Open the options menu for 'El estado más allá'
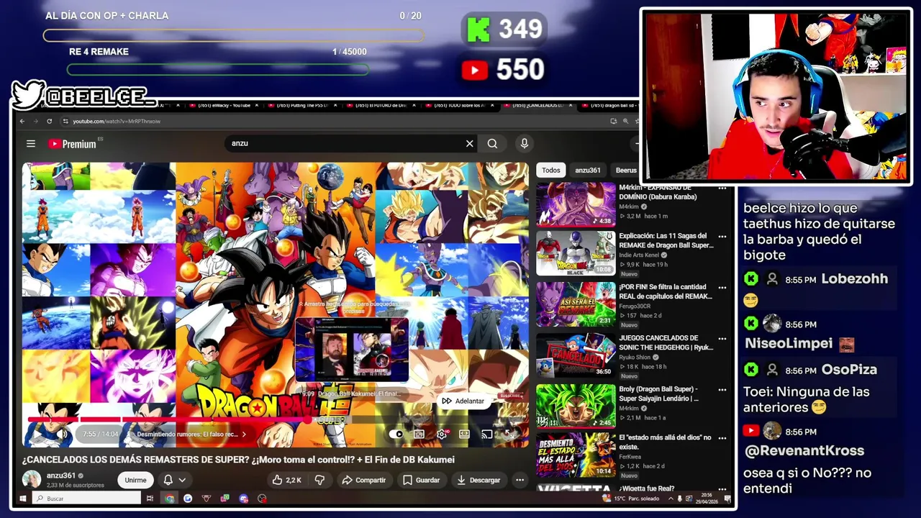Image resolution: width=921 pixels, height=518 pixels. click(722, 438)
